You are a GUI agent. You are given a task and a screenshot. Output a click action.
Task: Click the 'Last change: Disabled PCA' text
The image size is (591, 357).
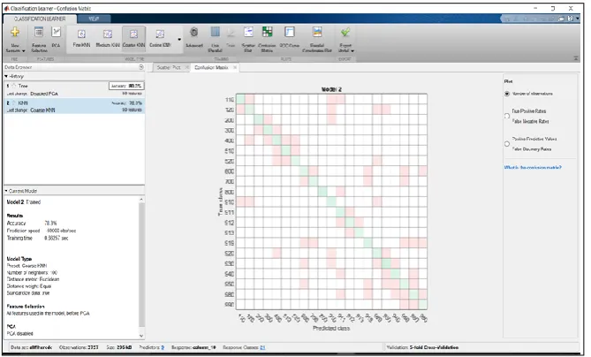click(33, 94)
